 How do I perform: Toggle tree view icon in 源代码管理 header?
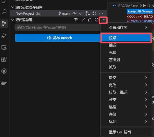[x=76, y=20]
